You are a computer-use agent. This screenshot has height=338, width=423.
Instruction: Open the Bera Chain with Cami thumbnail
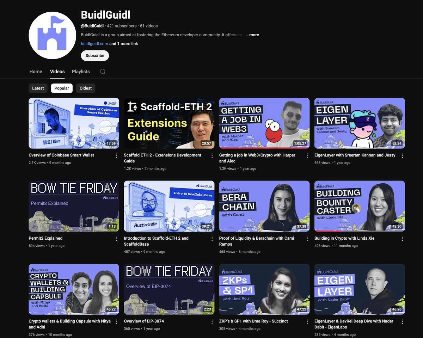(264, 206)
